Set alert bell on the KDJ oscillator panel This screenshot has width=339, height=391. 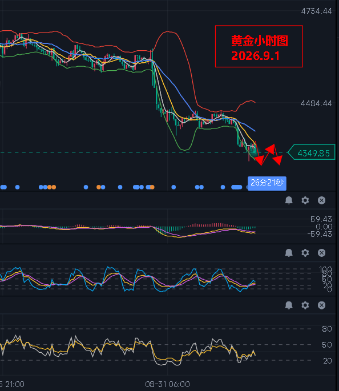coord(289,253)
